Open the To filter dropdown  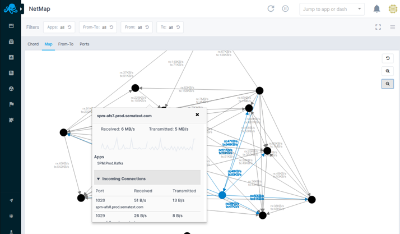point(170,27)
